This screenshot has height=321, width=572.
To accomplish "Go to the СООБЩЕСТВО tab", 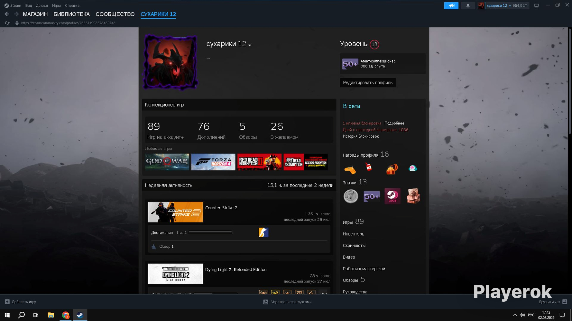I will [115, 14].
